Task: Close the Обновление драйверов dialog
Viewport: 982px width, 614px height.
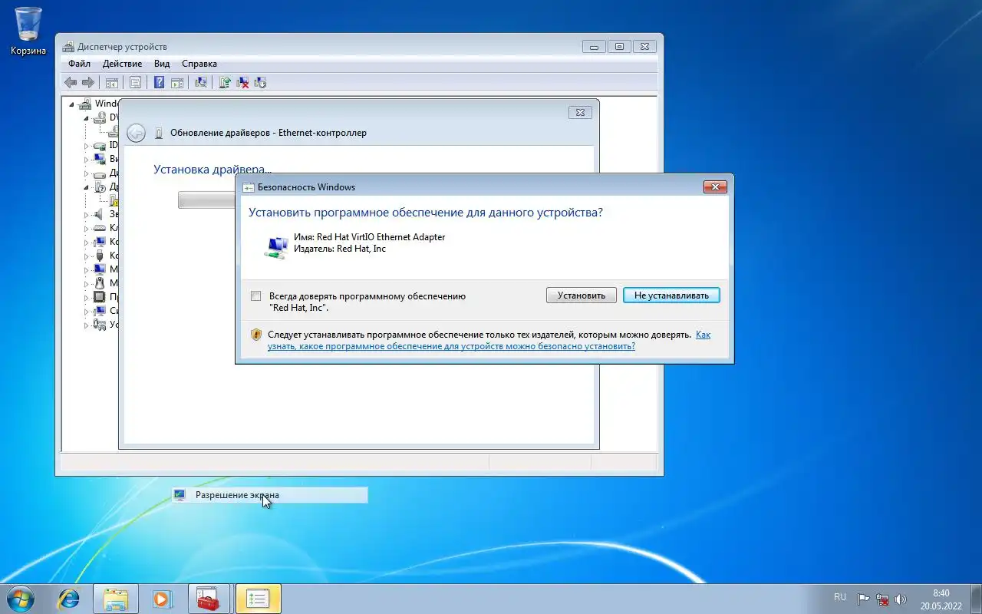Action: (581, 112)
